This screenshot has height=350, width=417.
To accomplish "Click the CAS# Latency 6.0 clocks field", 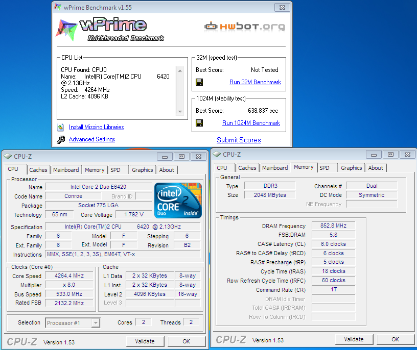I will 334,244.
